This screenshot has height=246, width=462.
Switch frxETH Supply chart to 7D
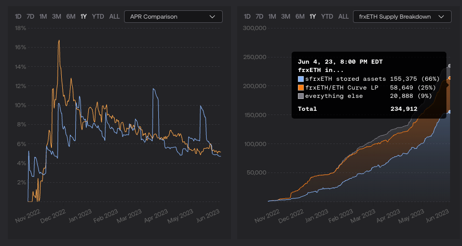260,17
